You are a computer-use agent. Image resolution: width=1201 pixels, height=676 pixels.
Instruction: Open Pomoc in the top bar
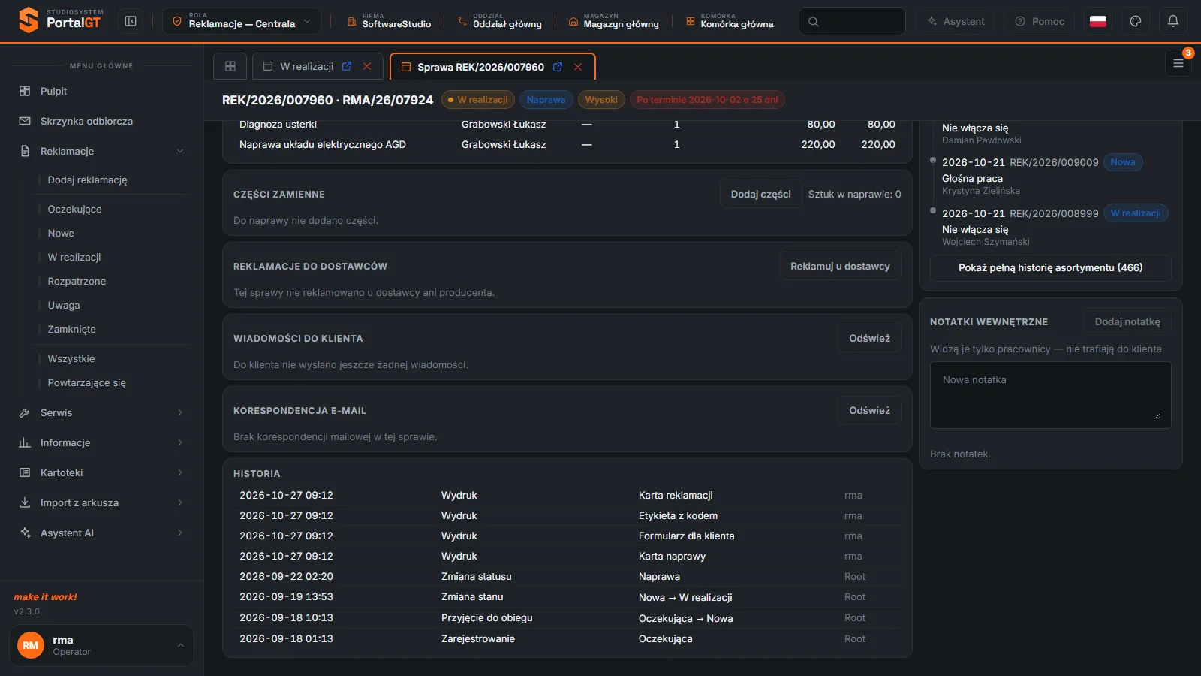[1040, 21]
